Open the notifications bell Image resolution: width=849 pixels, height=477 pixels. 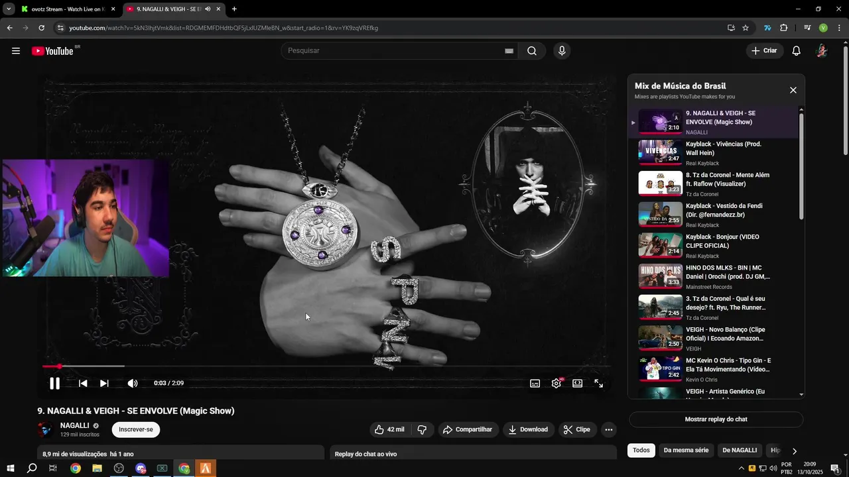(797, 51)
